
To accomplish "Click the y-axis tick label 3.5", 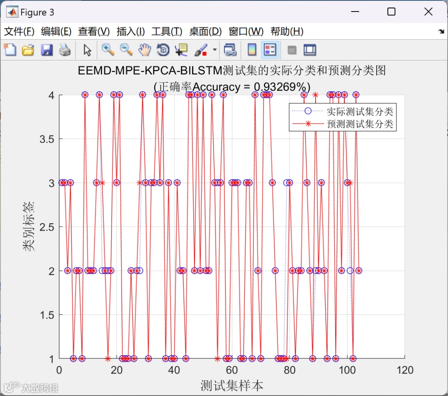I will tap(47, 139).
